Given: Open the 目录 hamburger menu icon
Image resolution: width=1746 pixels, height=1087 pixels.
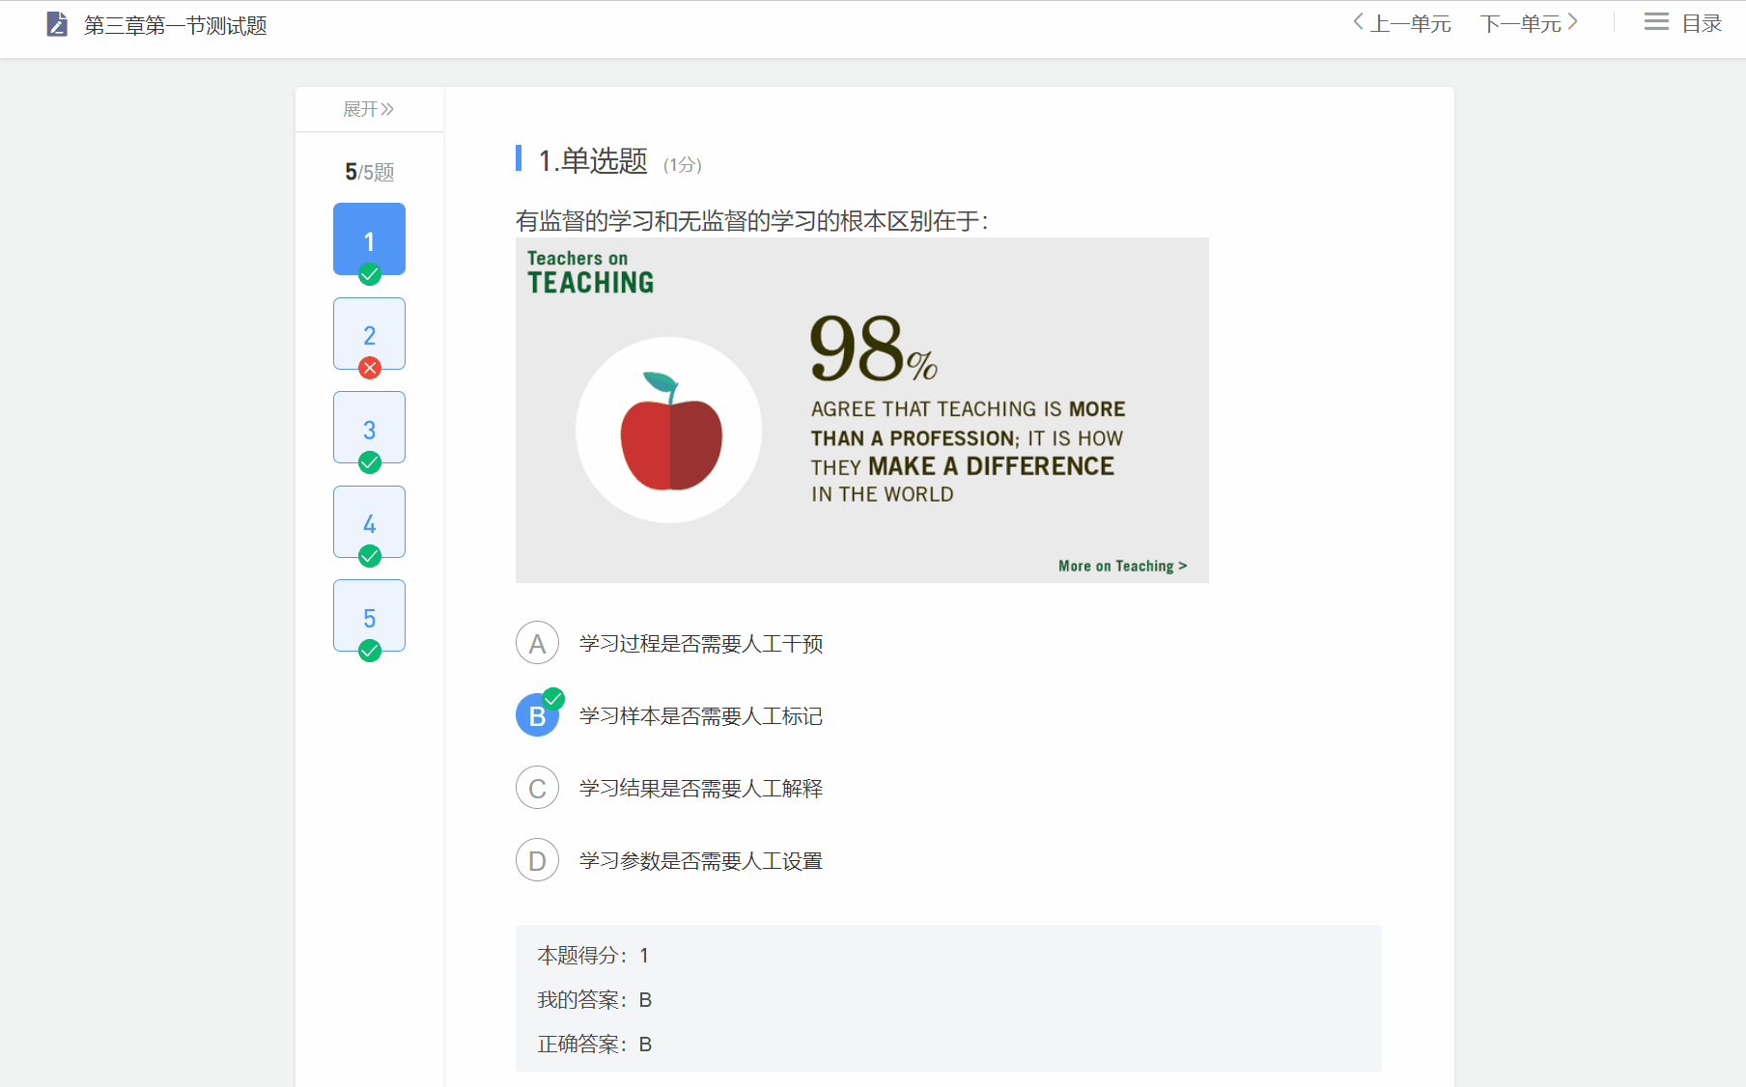Looking at the screenshot, I should 1656,22.
